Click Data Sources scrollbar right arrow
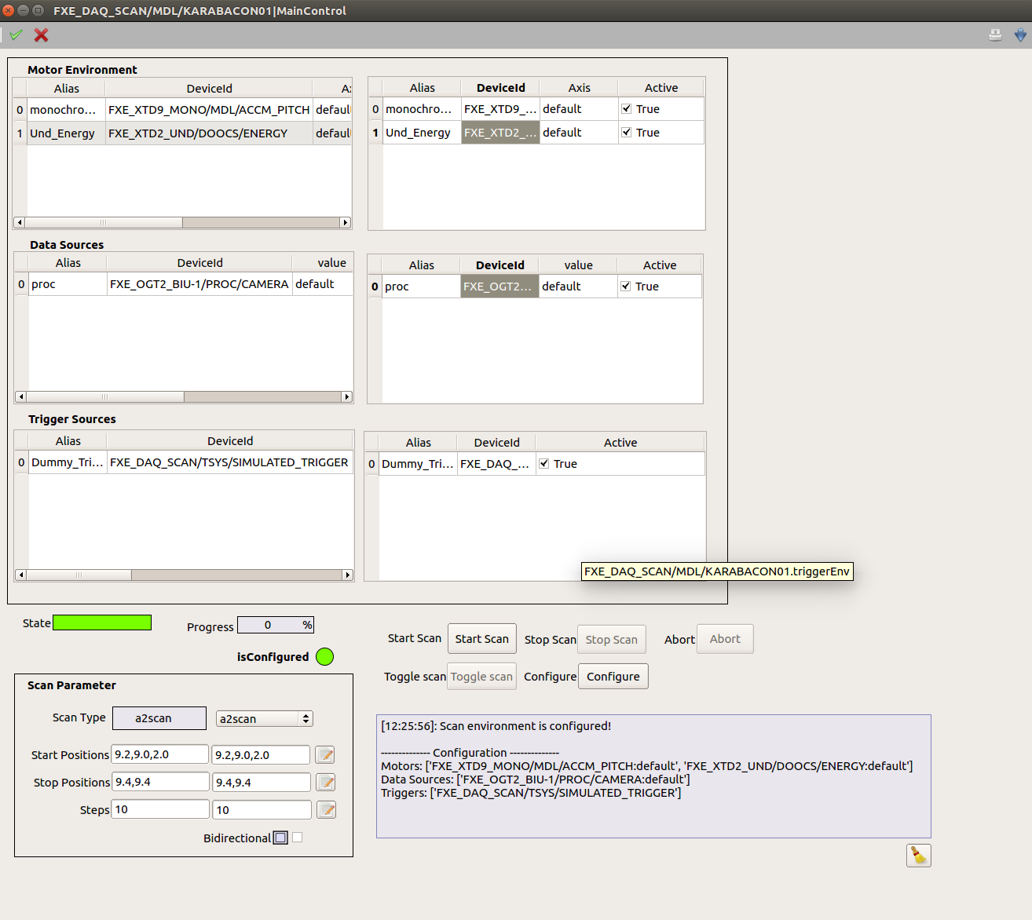This screenshot has width=1032, height=920. pyautogui.click(x=347, y=396)
